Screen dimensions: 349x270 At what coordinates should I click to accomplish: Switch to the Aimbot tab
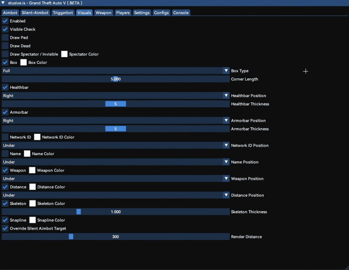coord(10,13)
